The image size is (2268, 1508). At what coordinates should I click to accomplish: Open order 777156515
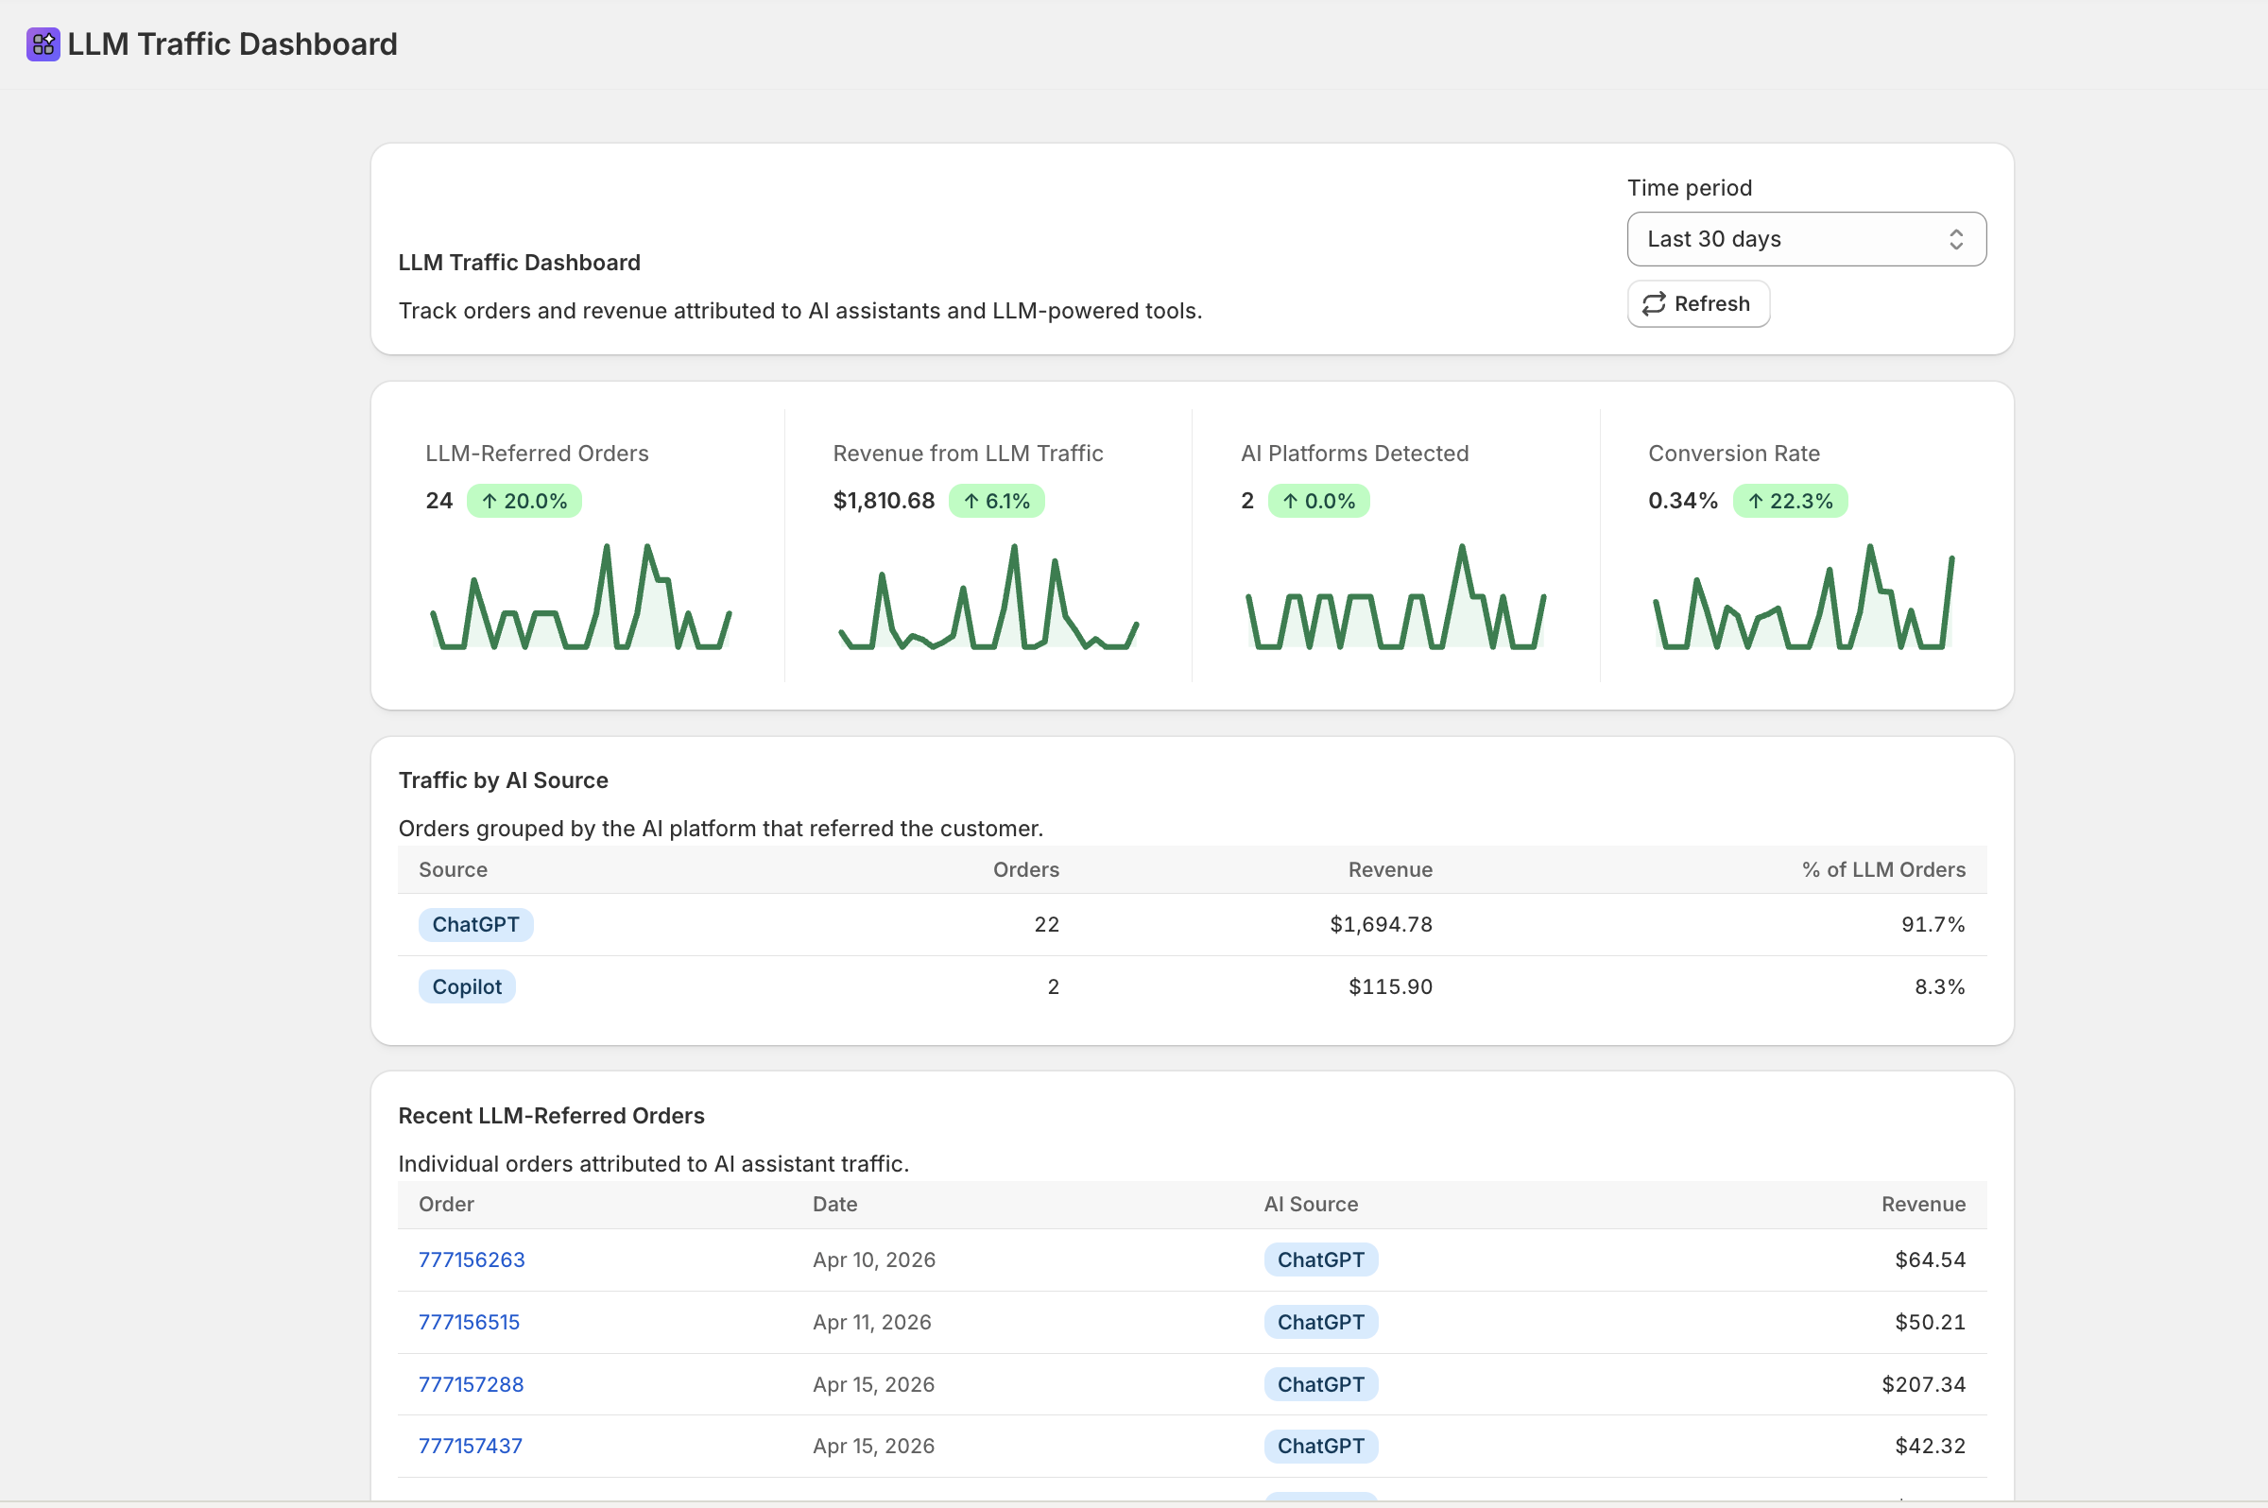[x=469, y=1323]
